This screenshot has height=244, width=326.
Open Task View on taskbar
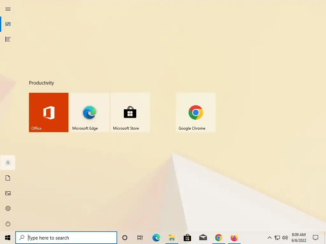pyautogui.click(x=140, y=238)
